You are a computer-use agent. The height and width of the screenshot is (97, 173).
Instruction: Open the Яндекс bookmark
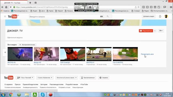(145, 11)
